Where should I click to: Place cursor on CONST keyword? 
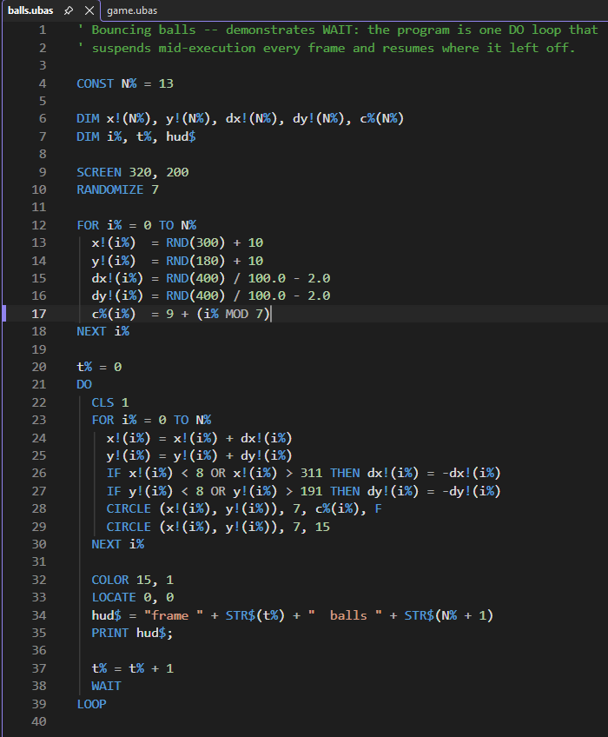coord(95,83)
